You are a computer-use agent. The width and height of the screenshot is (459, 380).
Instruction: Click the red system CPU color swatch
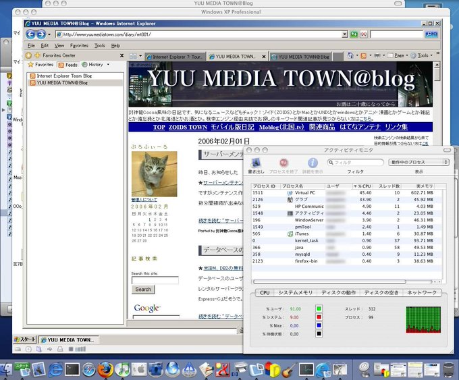click(x=319, y=317)
